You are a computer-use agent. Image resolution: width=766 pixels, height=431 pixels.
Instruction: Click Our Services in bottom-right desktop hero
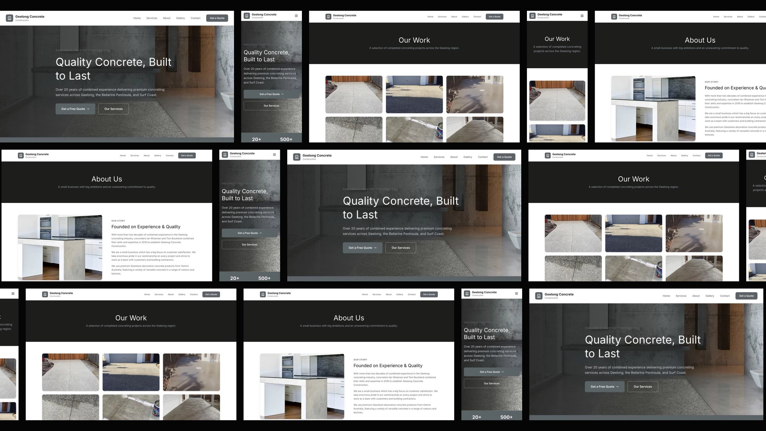tap(643, 387)
